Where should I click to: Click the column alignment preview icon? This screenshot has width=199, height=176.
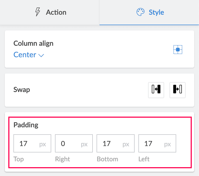pyautogui.click(x=178, y=49)
